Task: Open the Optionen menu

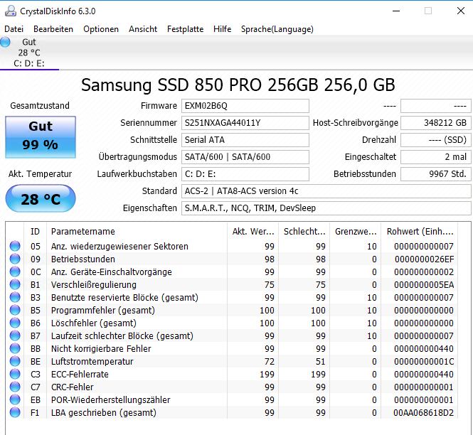Action: click(x=101, y=29)
